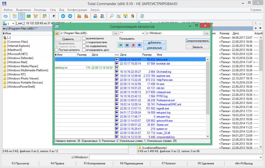Select desktop.ini row in sync list
Viewport: 265px width, 168px height.
coord(130,68)
